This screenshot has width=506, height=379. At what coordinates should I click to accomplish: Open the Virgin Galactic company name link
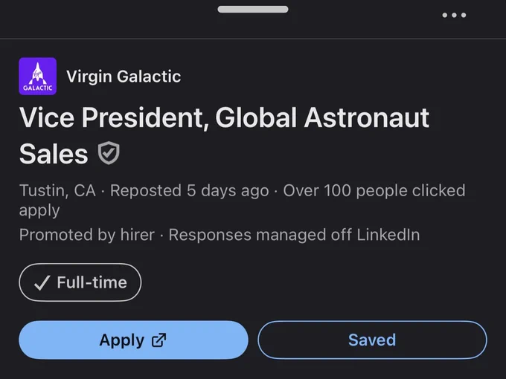(124, 77)
